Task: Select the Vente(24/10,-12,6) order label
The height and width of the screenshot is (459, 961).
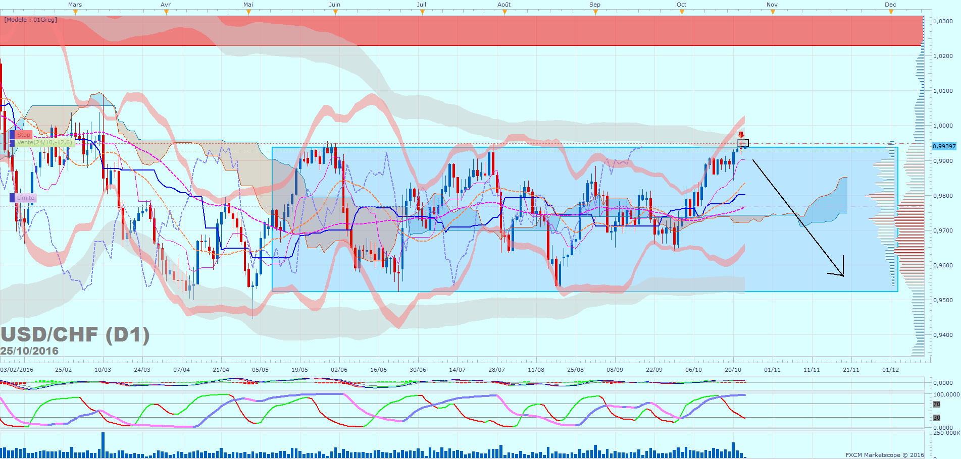Action: tap(44, 143)
